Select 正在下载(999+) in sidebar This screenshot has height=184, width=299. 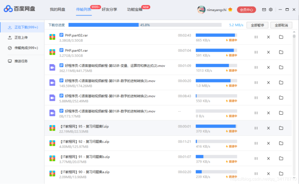point(23,27)
